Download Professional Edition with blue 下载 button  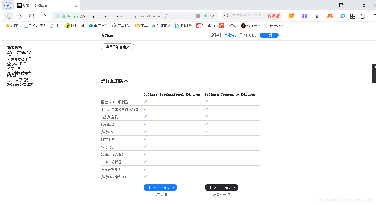click(x=152, y=187)
